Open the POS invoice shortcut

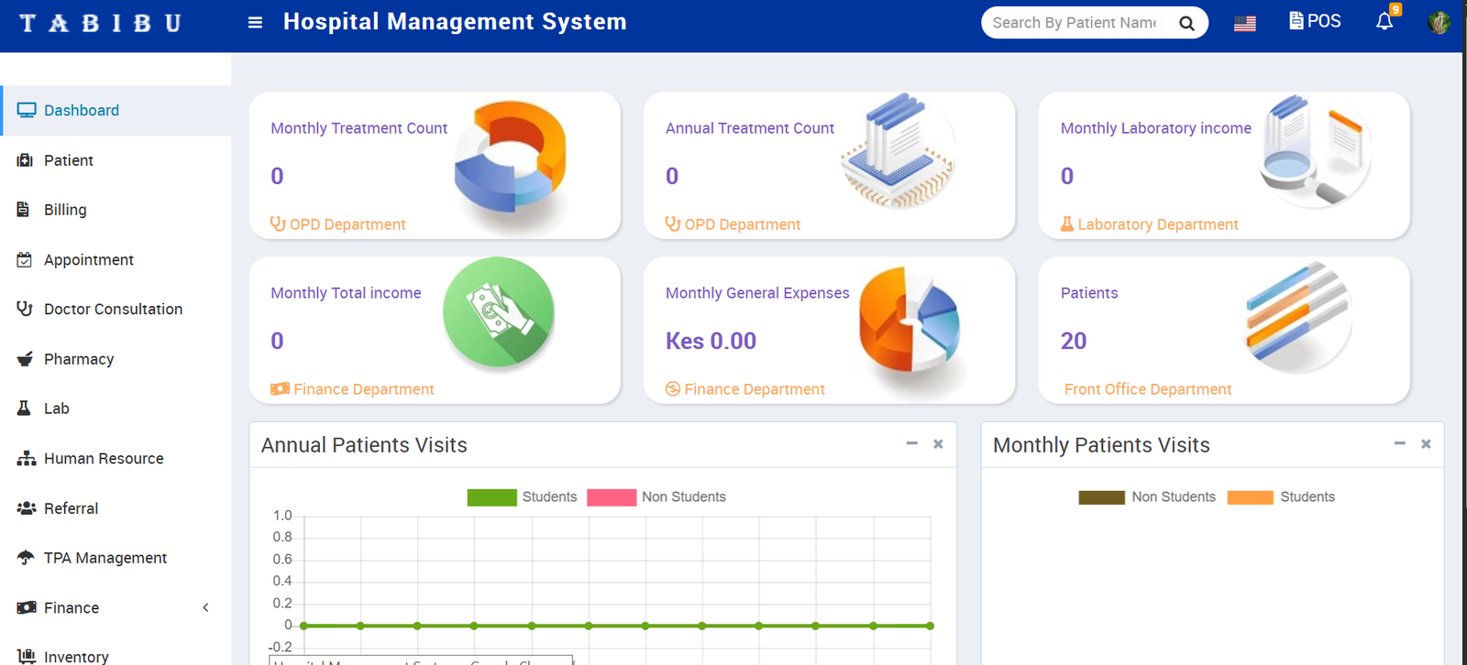click(1315, 21)
